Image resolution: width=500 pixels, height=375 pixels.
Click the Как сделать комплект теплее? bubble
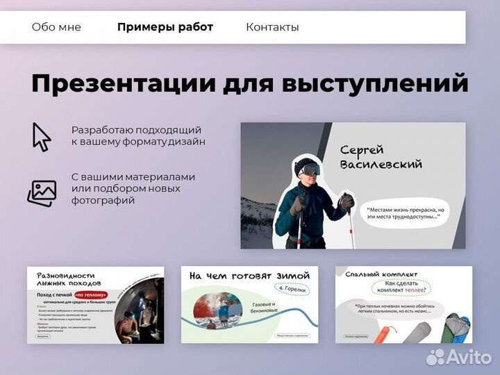[401, 287]
